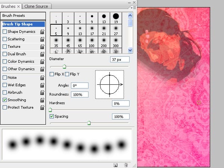Enable the Texture checkbox

4,46
